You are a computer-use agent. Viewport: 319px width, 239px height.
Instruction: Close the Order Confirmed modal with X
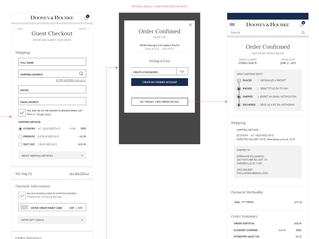(x=190, y=25)
